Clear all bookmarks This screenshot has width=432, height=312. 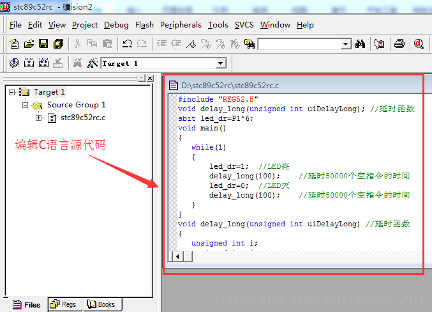[x=235, y=43]
